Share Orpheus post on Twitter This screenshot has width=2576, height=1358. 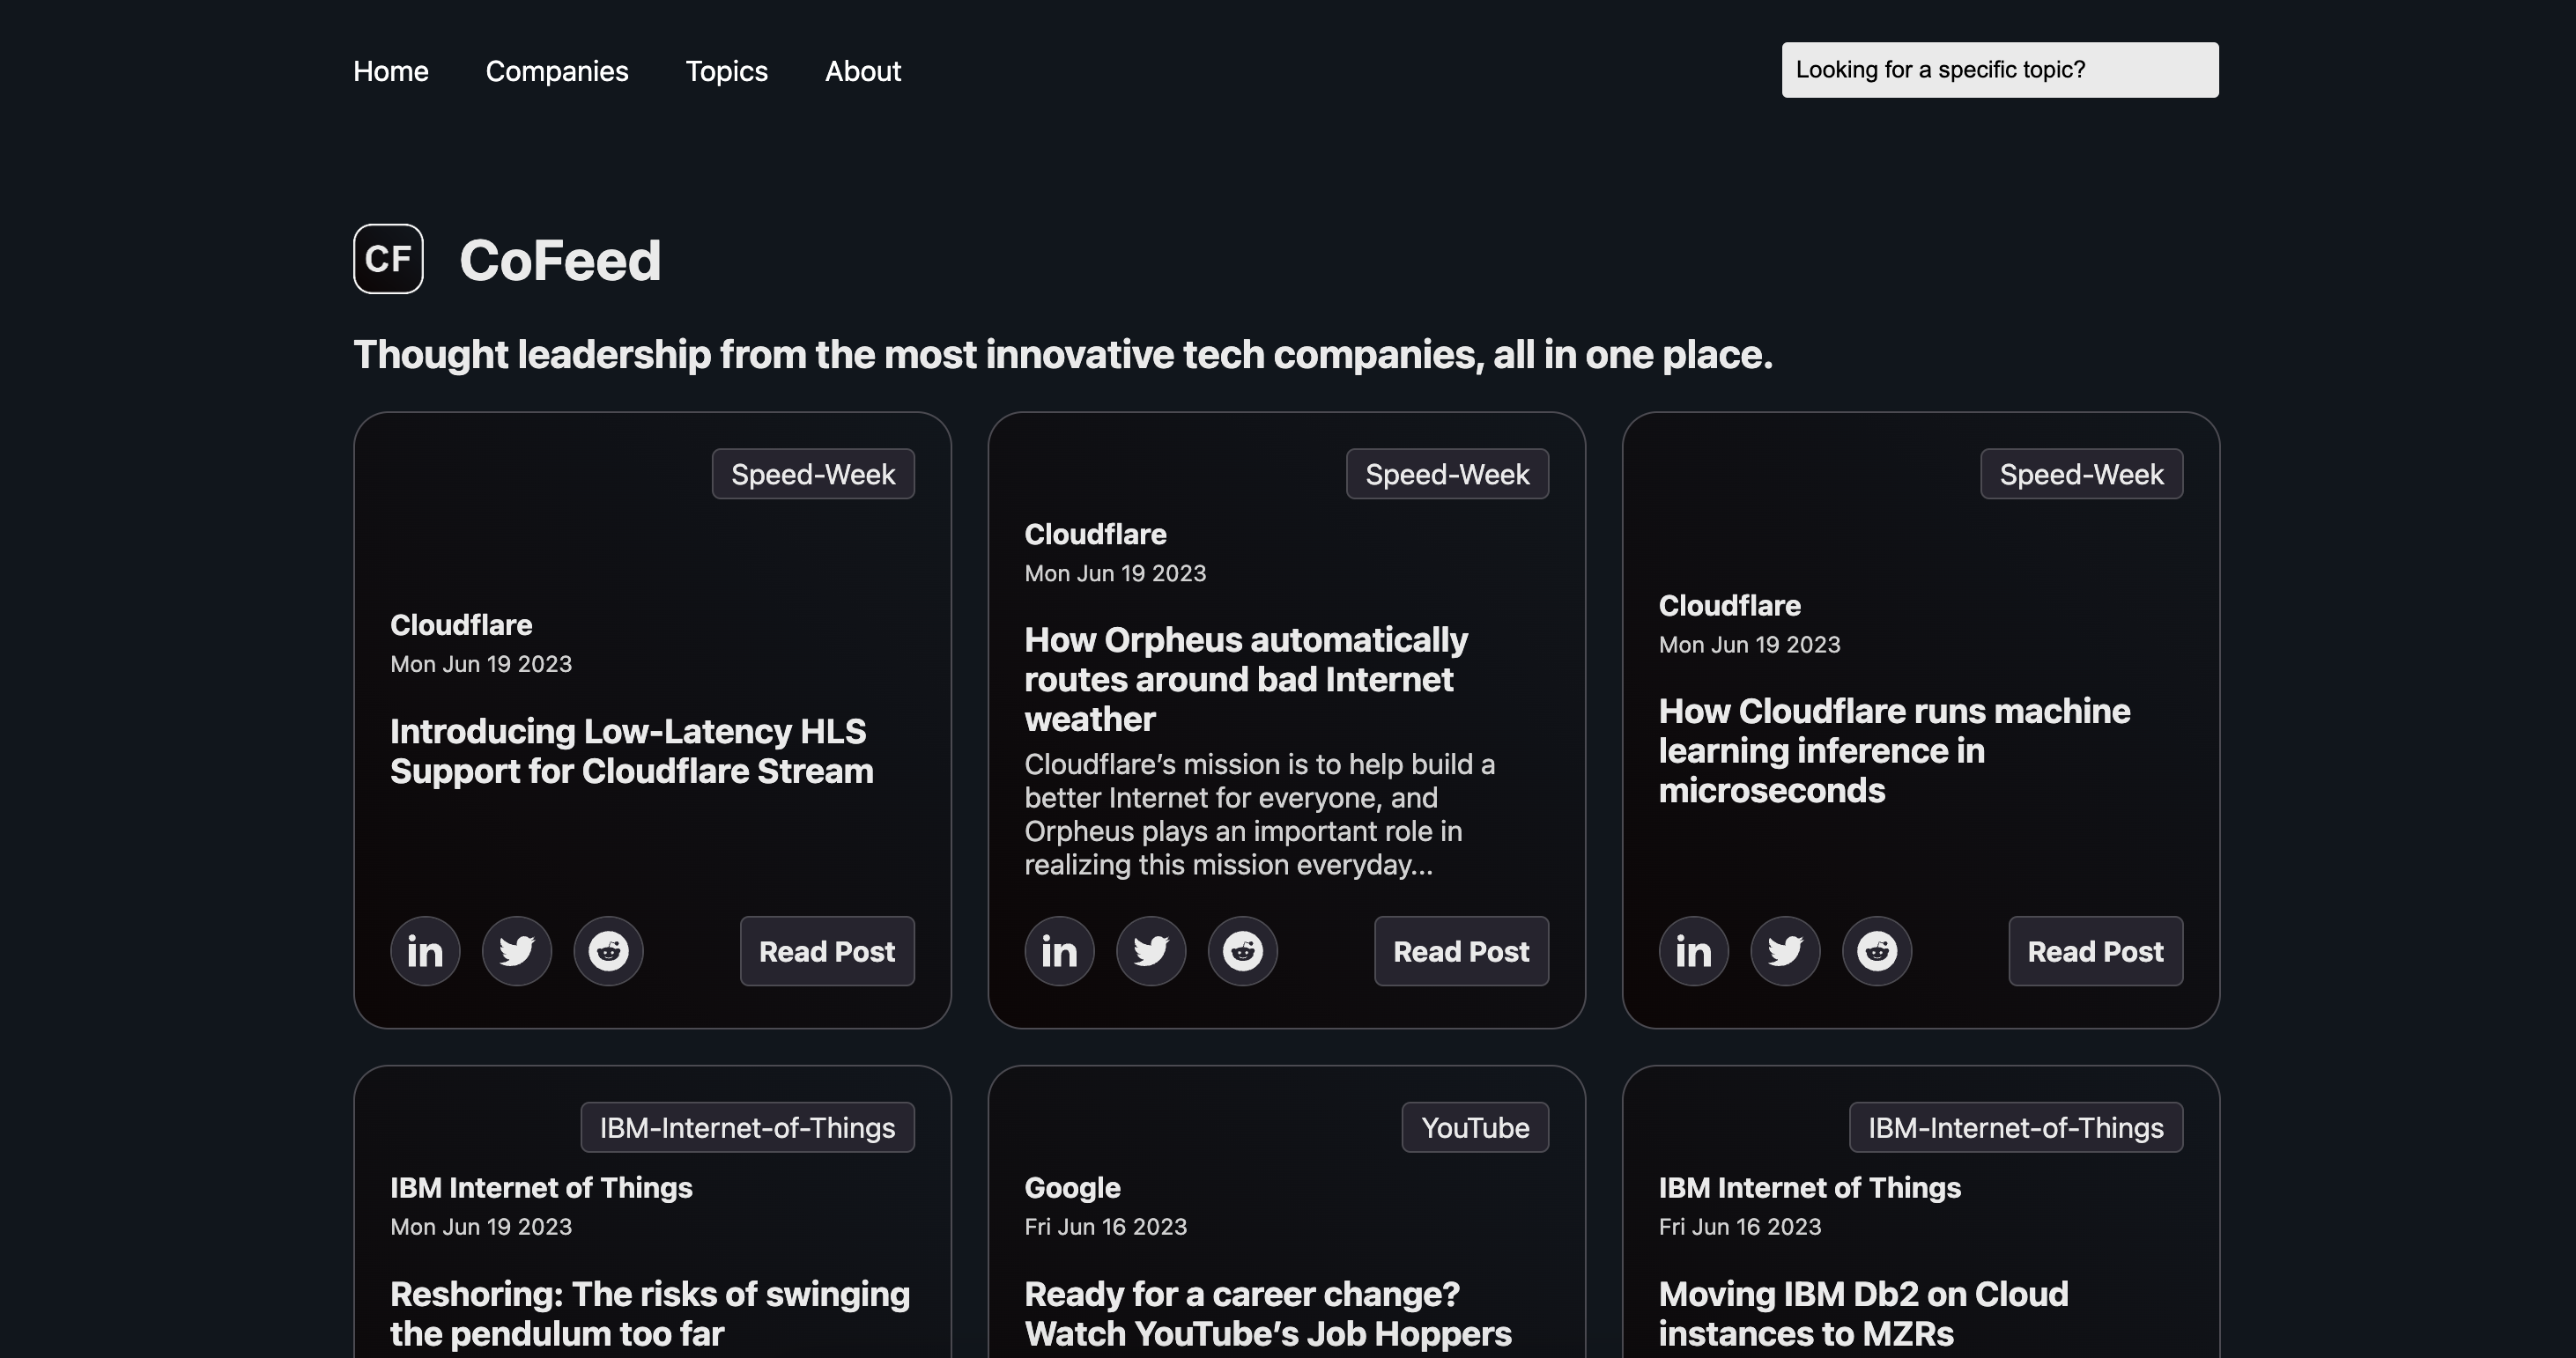1151,951
